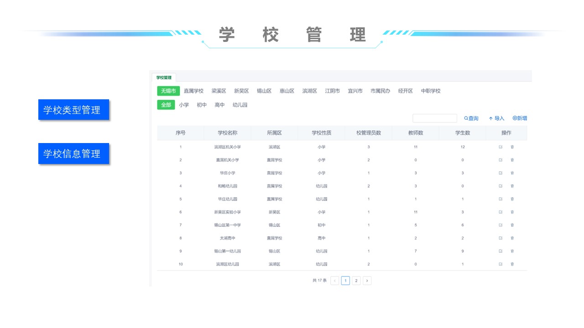
Task: Select the 幼儿园 school type filter
Action: [x=240, y=105]
